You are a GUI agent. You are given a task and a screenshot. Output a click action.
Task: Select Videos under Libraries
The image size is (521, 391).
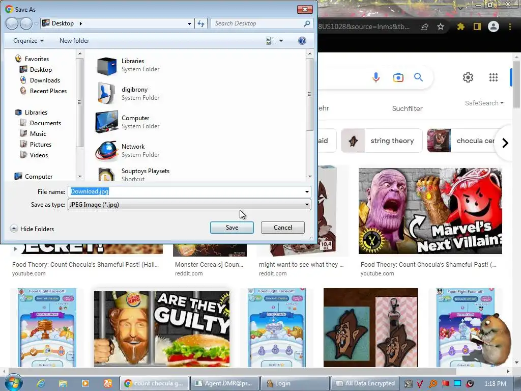[x=39, y=155]
